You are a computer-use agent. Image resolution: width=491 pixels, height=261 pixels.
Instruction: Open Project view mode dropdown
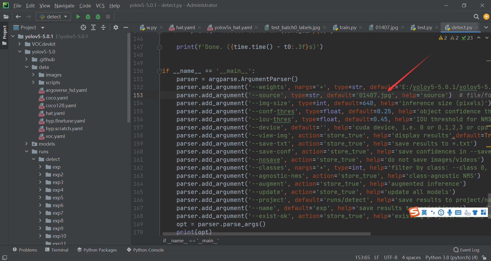43,28
